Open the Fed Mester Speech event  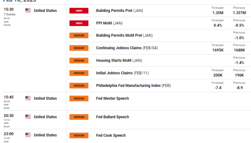click(112, 98)
